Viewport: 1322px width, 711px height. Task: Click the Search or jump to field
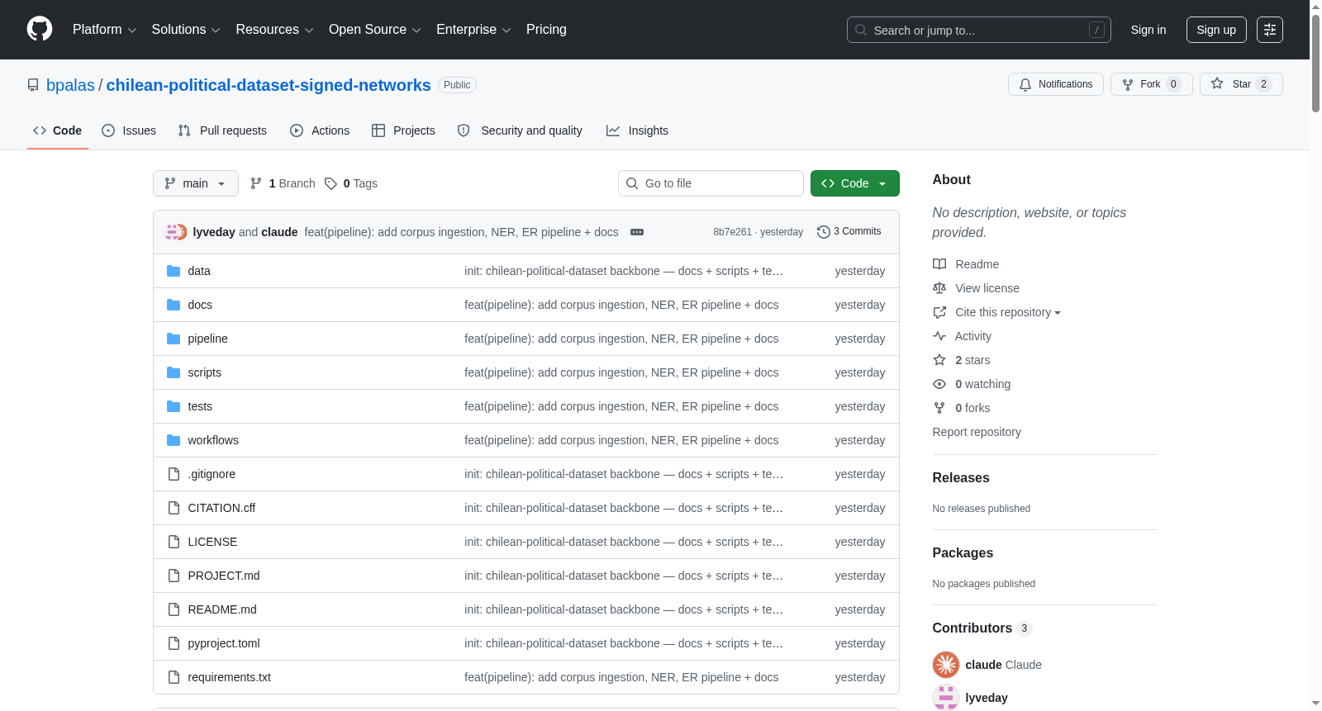(979, 30)
